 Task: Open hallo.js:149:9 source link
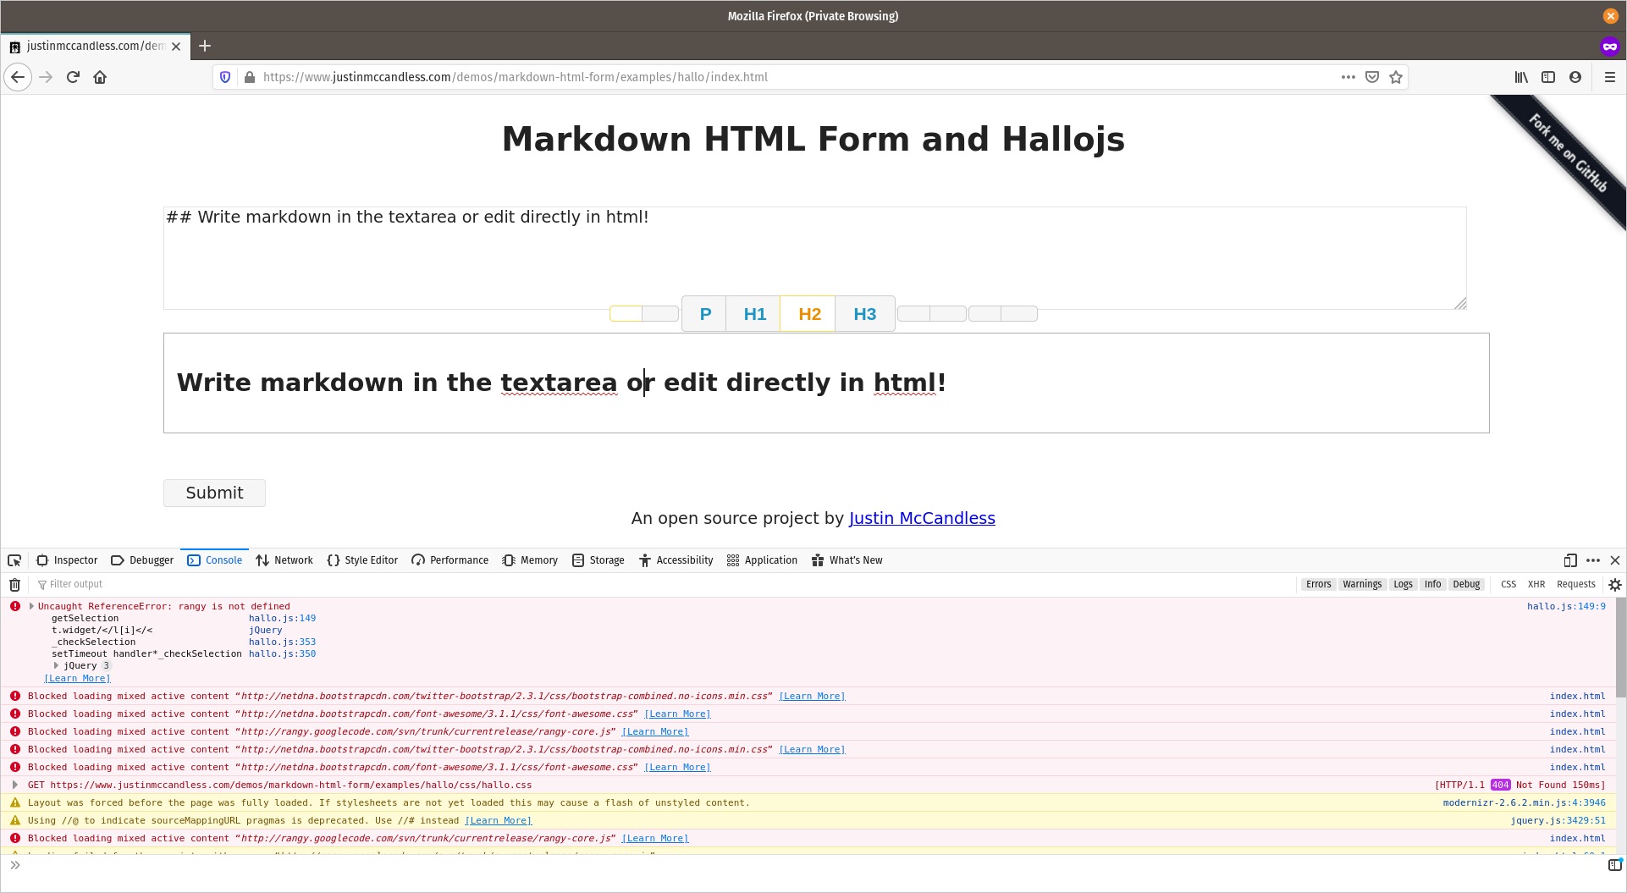(x=1566, y=606)
